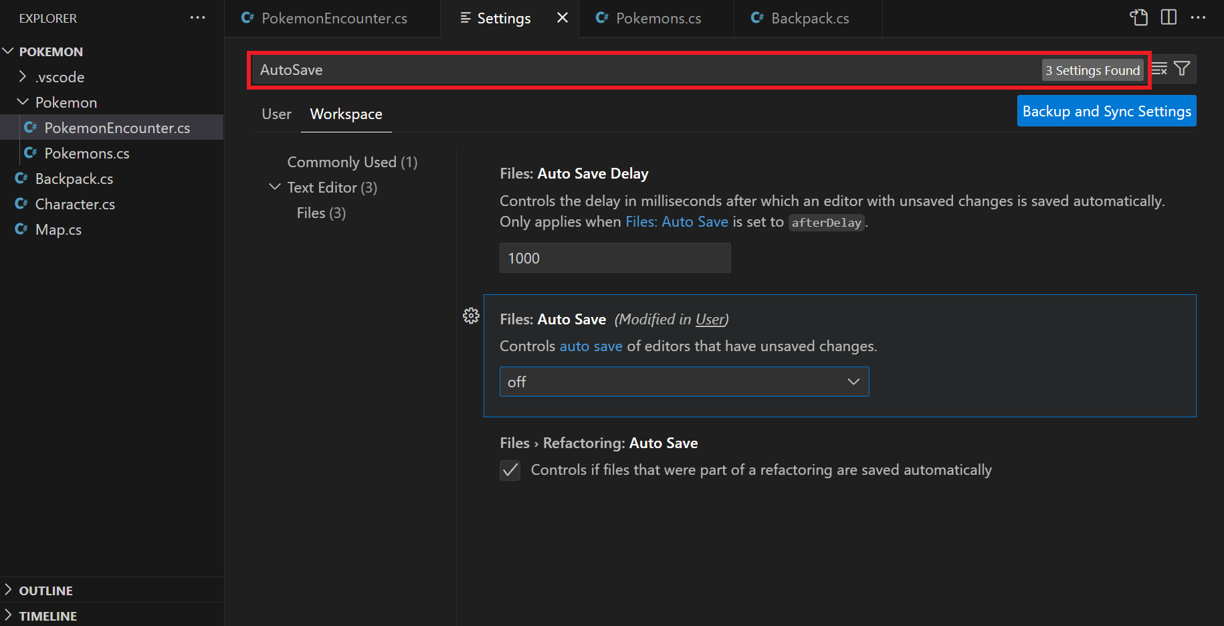
Task: Collapse the Pokemon folder in Explorer
Action: (x=22, y=102)
